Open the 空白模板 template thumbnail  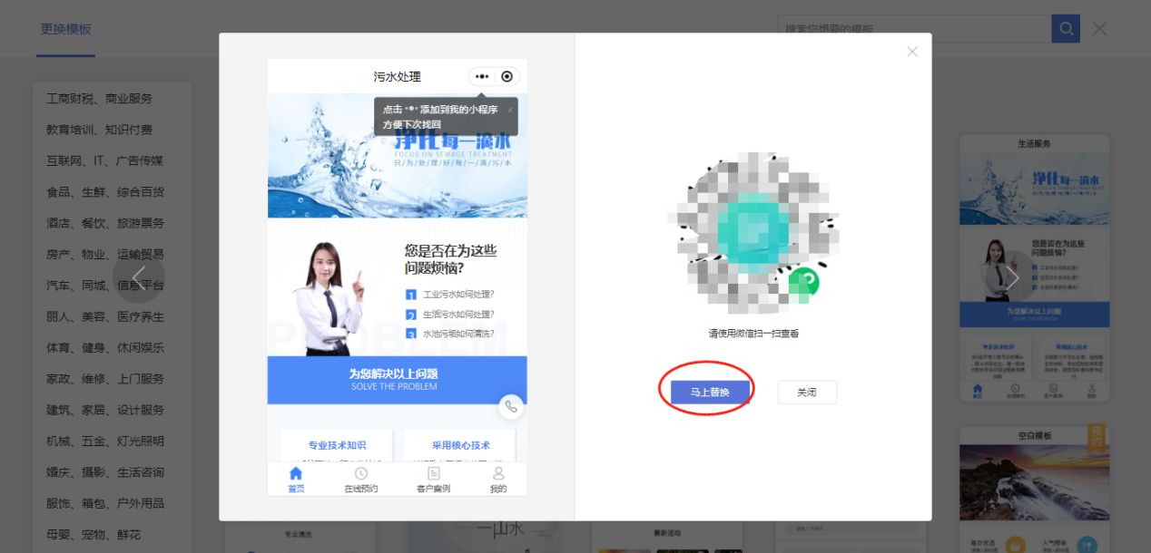[1034, 489]
